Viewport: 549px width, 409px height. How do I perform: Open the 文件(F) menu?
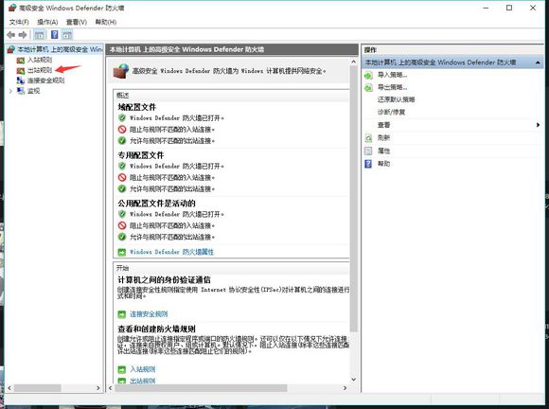[x=19, y=22]
